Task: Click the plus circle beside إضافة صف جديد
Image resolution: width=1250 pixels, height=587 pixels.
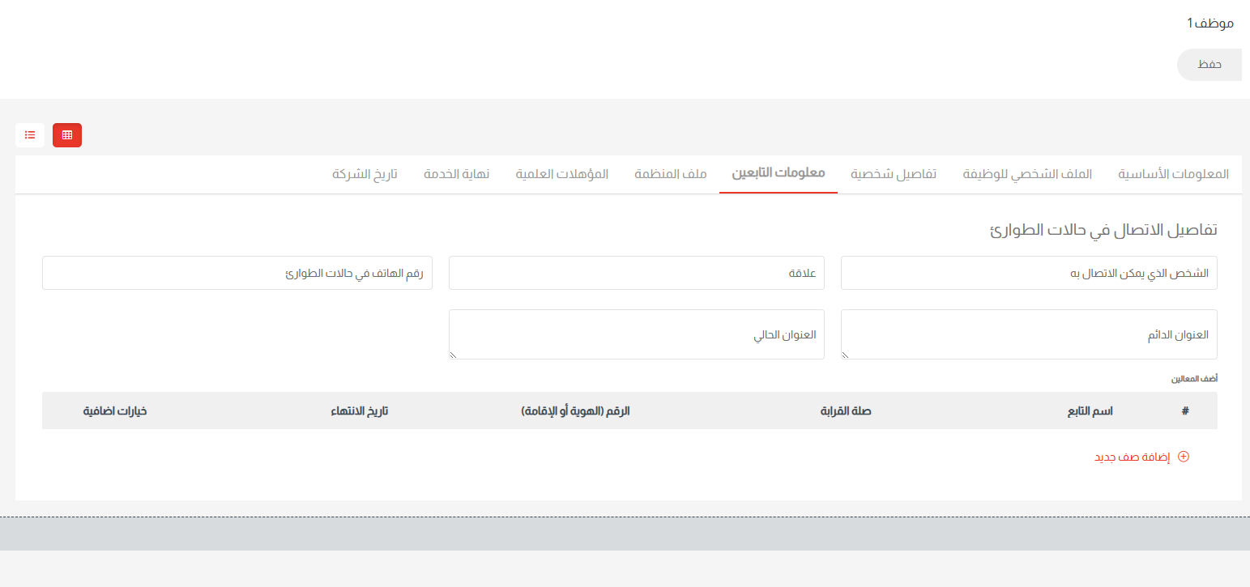Action: (x=1183, y=457)
